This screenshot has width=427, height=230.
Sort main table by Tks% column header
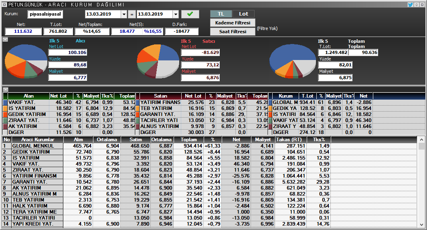(x=319, y=140)
